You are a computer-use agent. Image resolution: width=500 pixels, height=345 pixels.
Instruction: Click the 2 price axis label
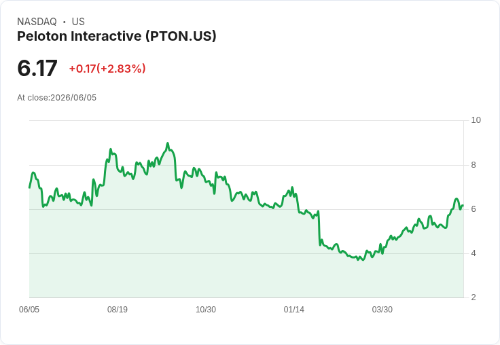coord(474,297)
